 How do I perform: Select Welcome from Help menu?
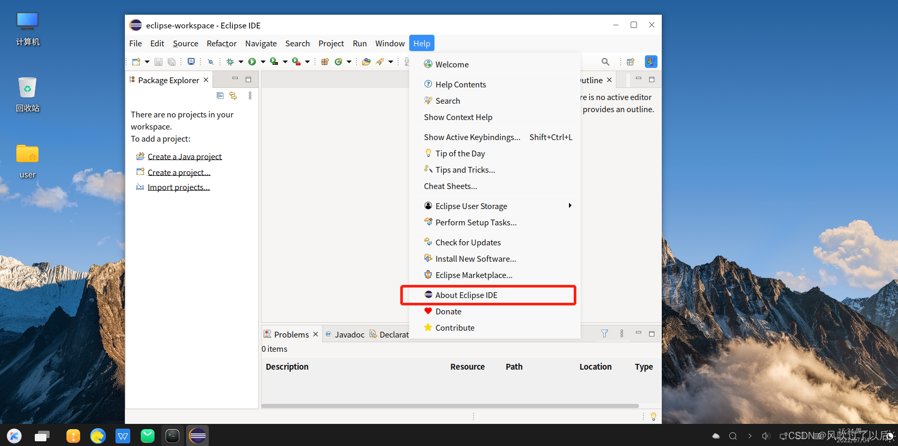[x=495, y=64]
